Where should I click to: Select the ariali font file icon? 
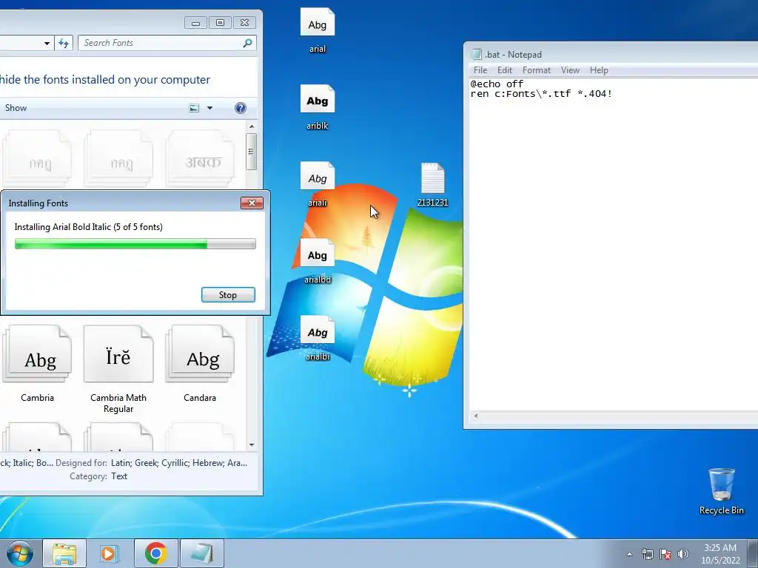coord(317,184)
